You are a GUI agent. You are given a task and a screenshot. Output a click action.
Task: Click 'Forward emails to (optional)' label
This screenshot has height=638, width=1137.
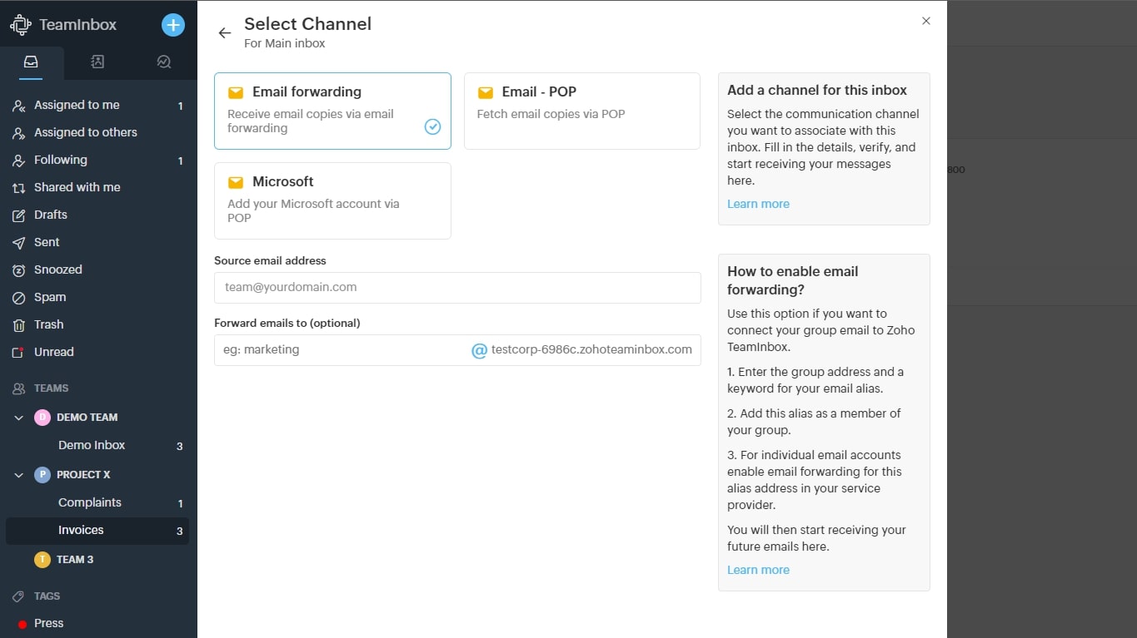(287, 323)
